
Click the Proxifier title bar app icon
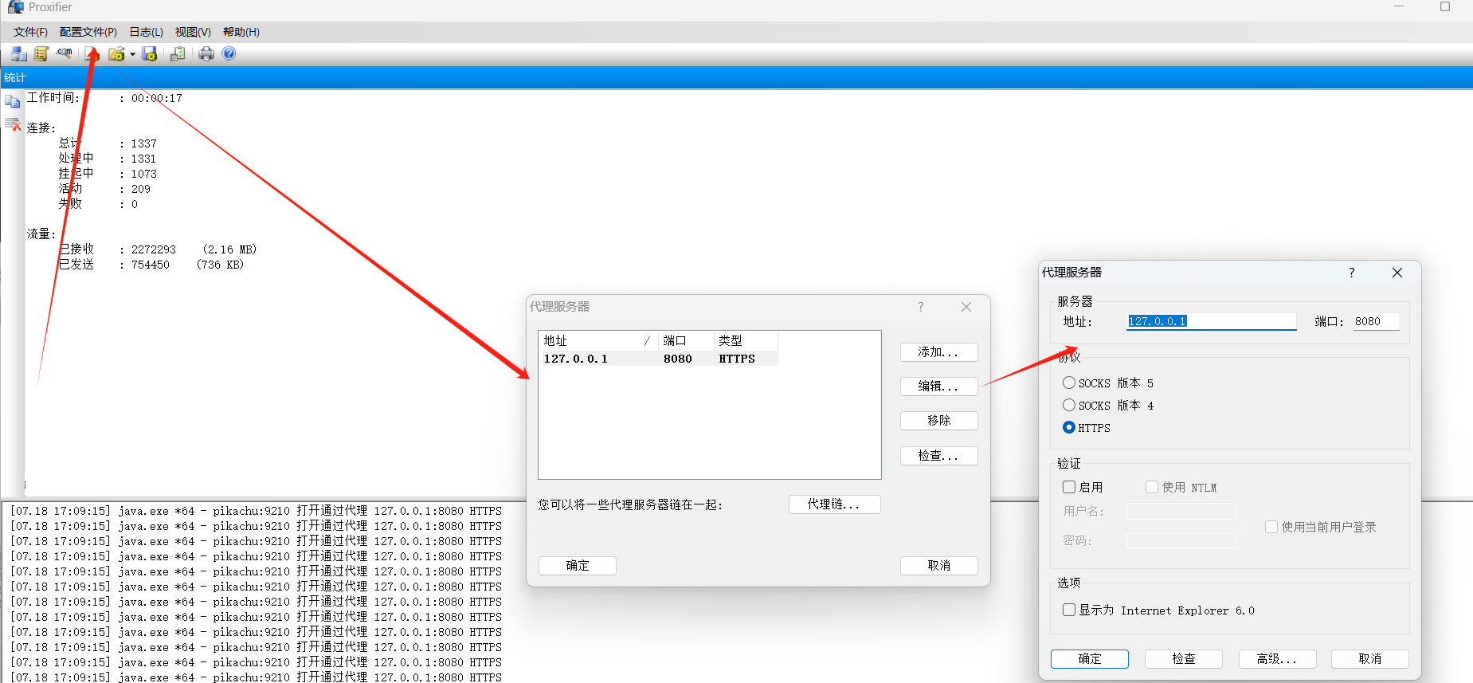[x=16, y=7]
